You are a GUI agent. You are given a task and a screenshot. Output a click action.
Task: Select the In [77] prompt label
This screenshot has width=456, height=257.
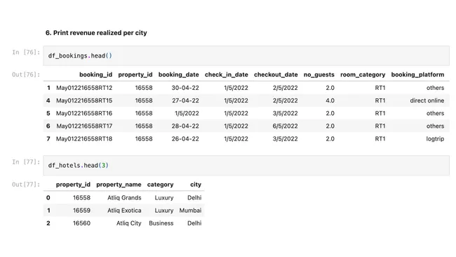click(26, 162)
